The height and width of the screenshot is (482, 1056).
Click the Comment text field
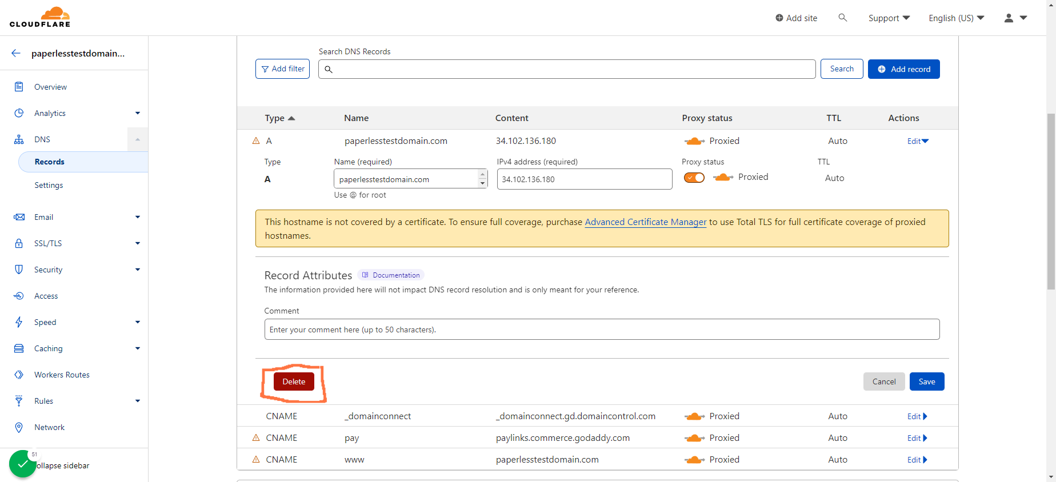tap(602, 330)
